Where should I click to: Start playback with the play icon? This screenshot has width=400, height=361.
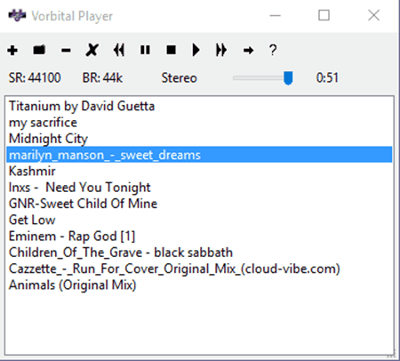coord(196,50)
